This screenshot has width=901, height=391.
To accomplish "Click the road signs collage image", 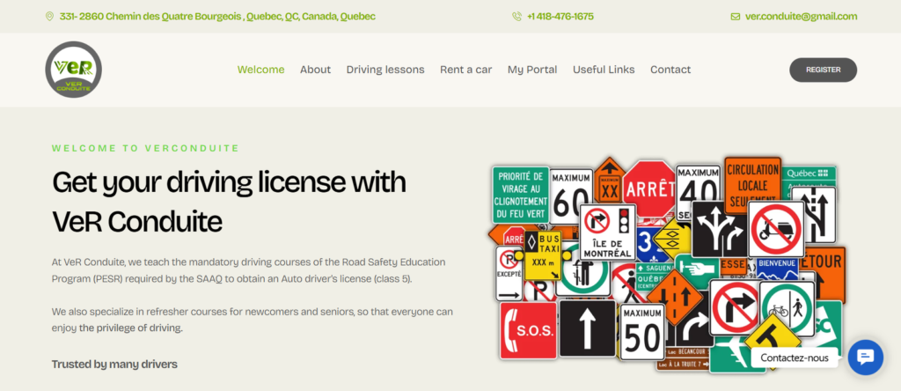I will click(x=667, y=265).
